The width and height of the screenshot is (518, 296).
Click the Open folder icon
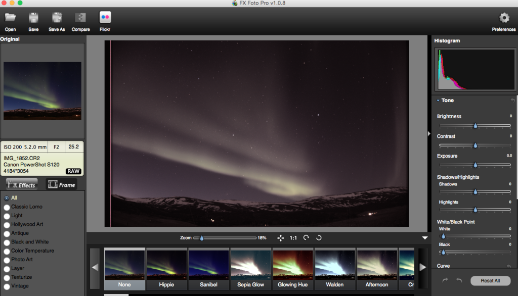click(x=10, y=18)
